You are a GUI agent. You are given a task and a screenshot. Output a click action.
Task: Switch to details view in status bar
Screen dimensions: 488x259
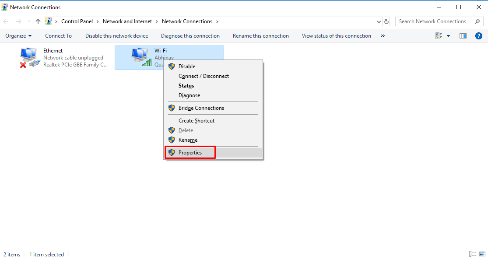click(473, 254)
